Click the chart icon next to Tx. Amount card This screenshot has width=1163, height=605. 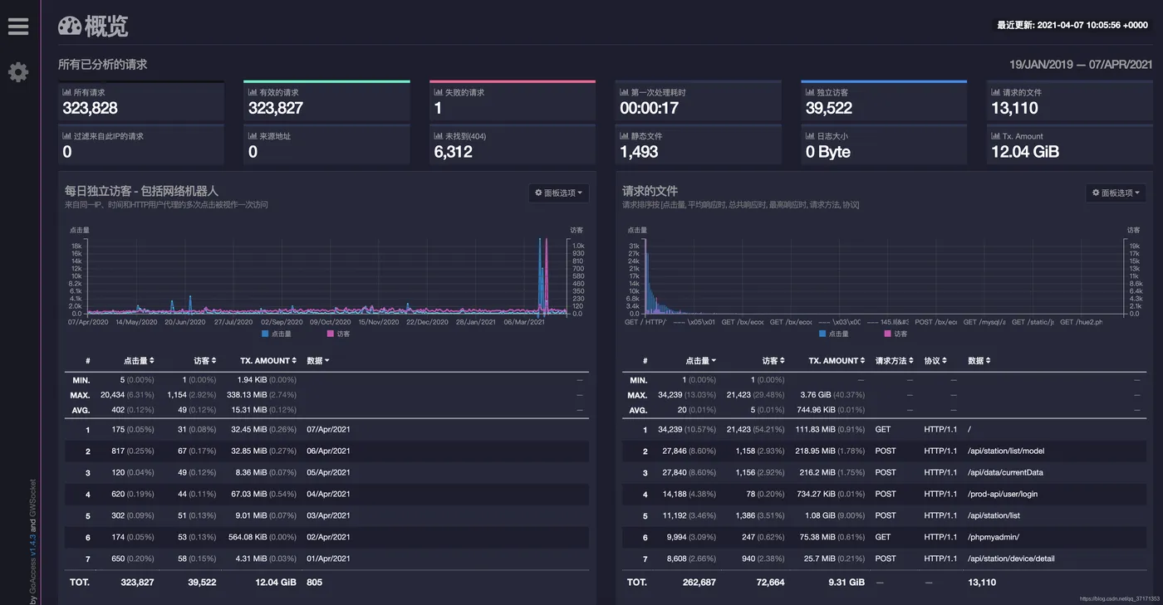pyautogui.click(x=996, y=136)
